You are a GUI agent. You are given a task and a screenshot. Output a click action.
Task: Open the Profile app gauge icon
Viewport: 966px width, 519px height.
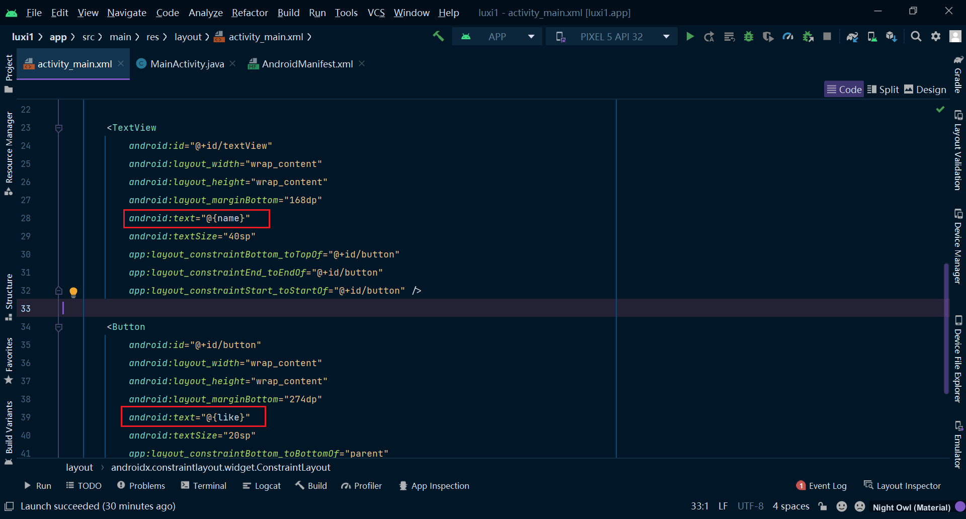(x=788, y=37)
